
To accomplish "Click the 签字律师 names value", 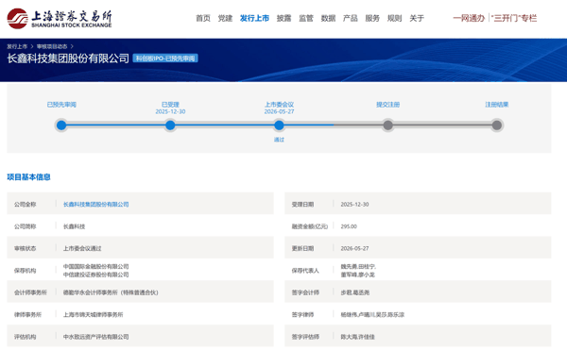I will coord(372,315).
